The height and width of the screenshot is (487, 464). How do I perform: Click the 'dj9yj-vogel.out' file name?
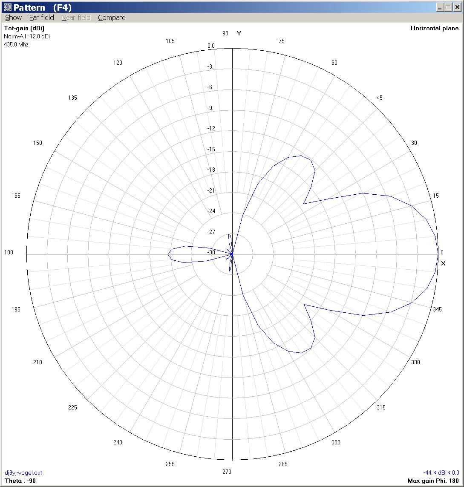pyautogui.click(x=23, y=473)
